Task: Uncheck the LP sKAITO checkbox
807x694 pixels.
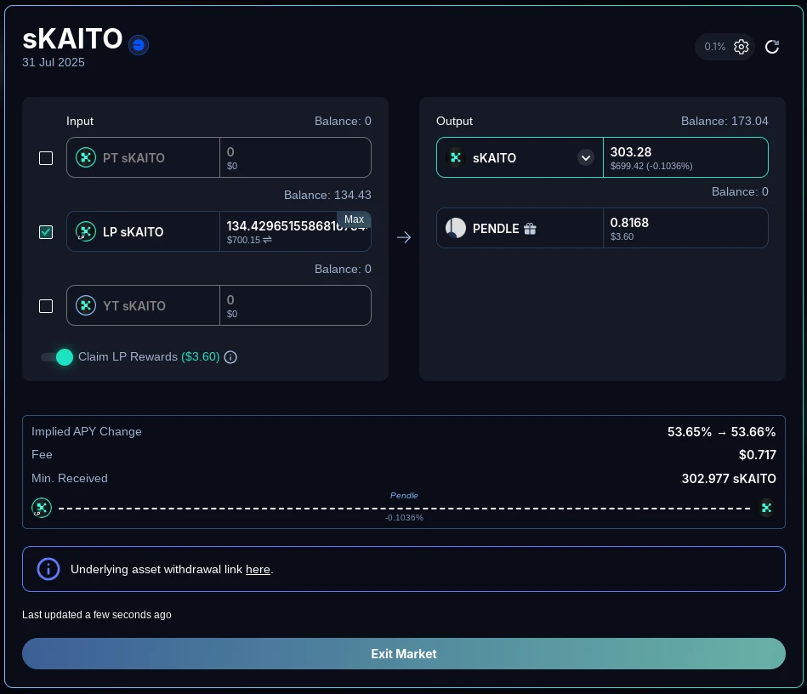Action: [46, 232]
